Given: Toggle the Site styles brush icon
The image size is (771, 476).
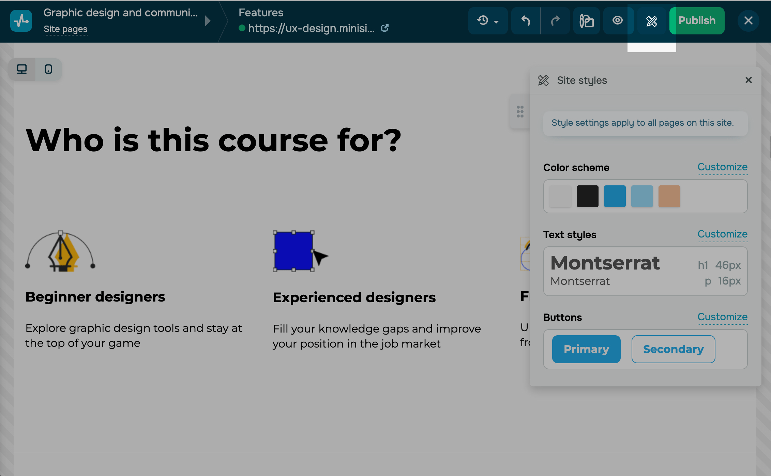Looking at the screenshot, I should coord(651,21).
